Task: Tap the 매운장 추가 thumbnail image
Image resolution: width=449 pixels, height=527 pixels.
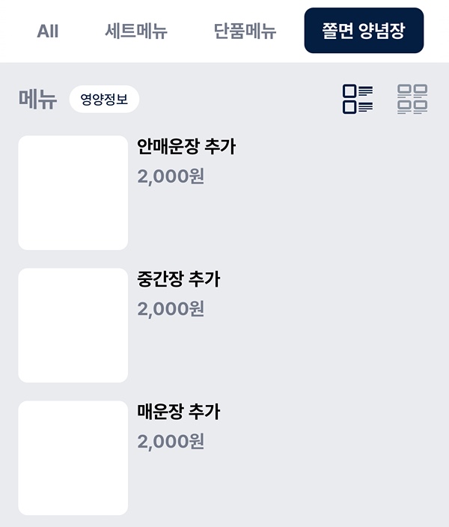Action: pyautogui.click(x=73, y=457)
